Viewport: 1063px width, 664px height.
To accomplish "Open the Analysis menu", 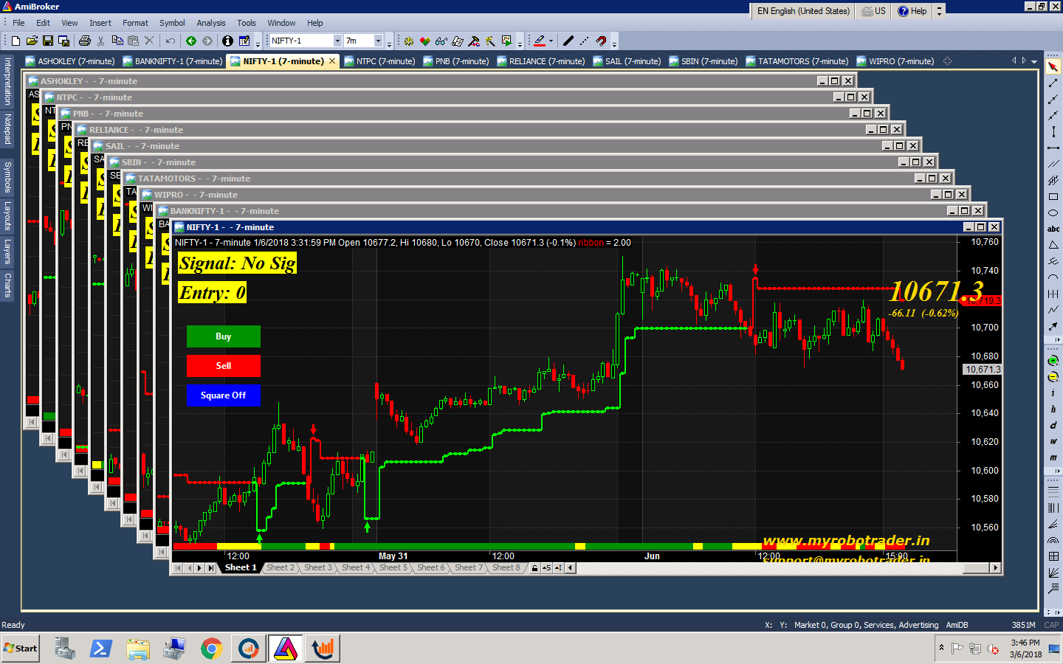I will (210, 23).
